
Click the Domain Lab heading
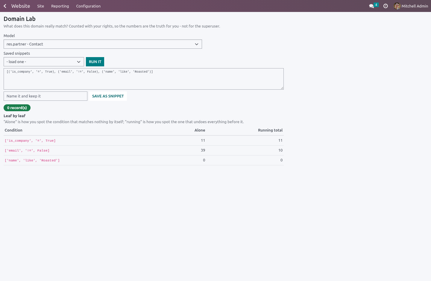(19, 19)
